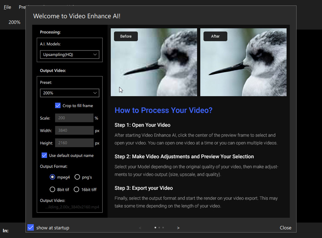The height and width of the screenshot is (238, 322).
Task: Jump to the third page dot
Action: [163, 227]
